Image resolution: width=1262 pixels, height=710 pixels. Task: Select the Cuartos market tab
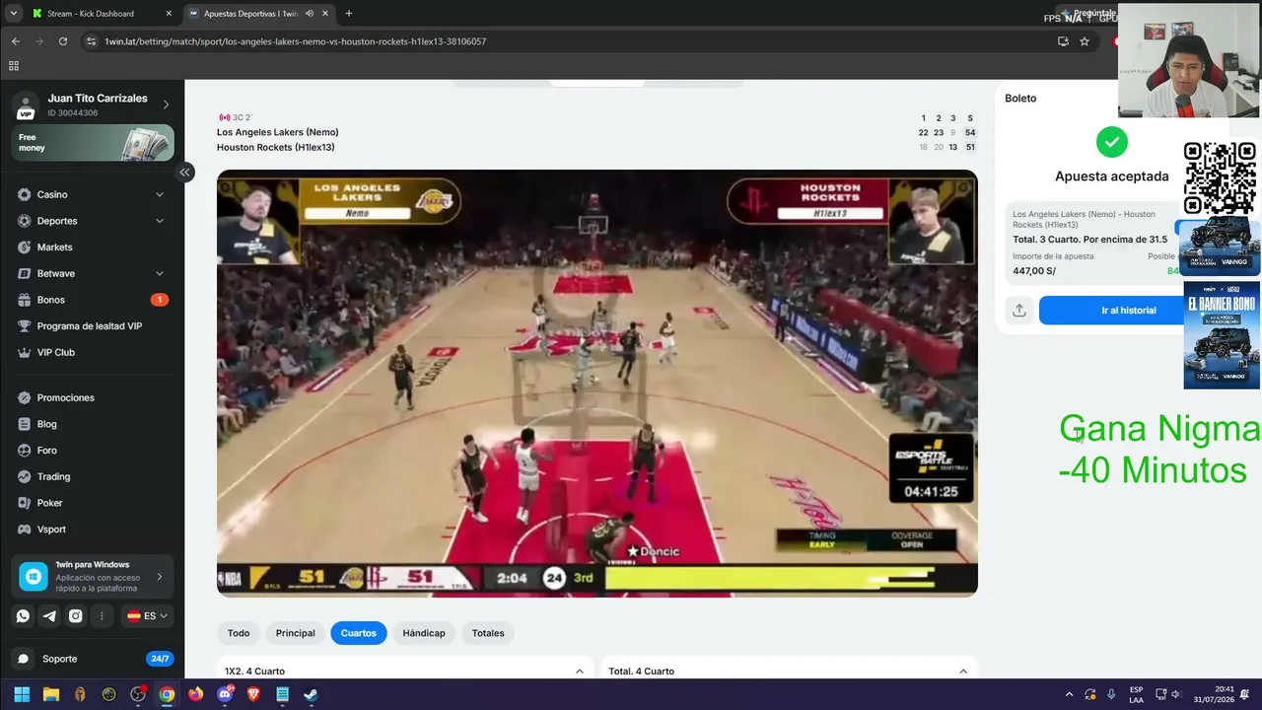(359, 633)
